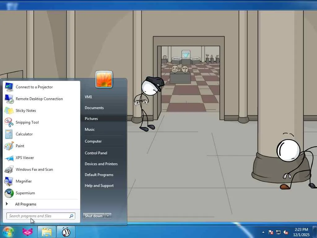This screenshot has width=317, height=238.
Task: Launch Magnifier icon
Action: coord(9,181)
